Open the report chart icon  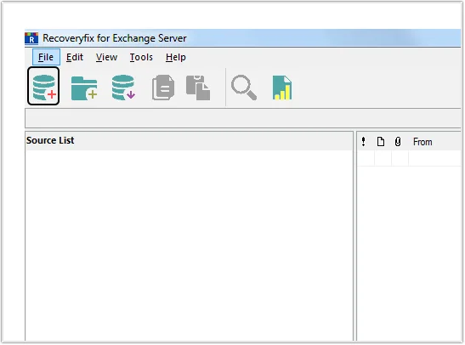[282, 88]
